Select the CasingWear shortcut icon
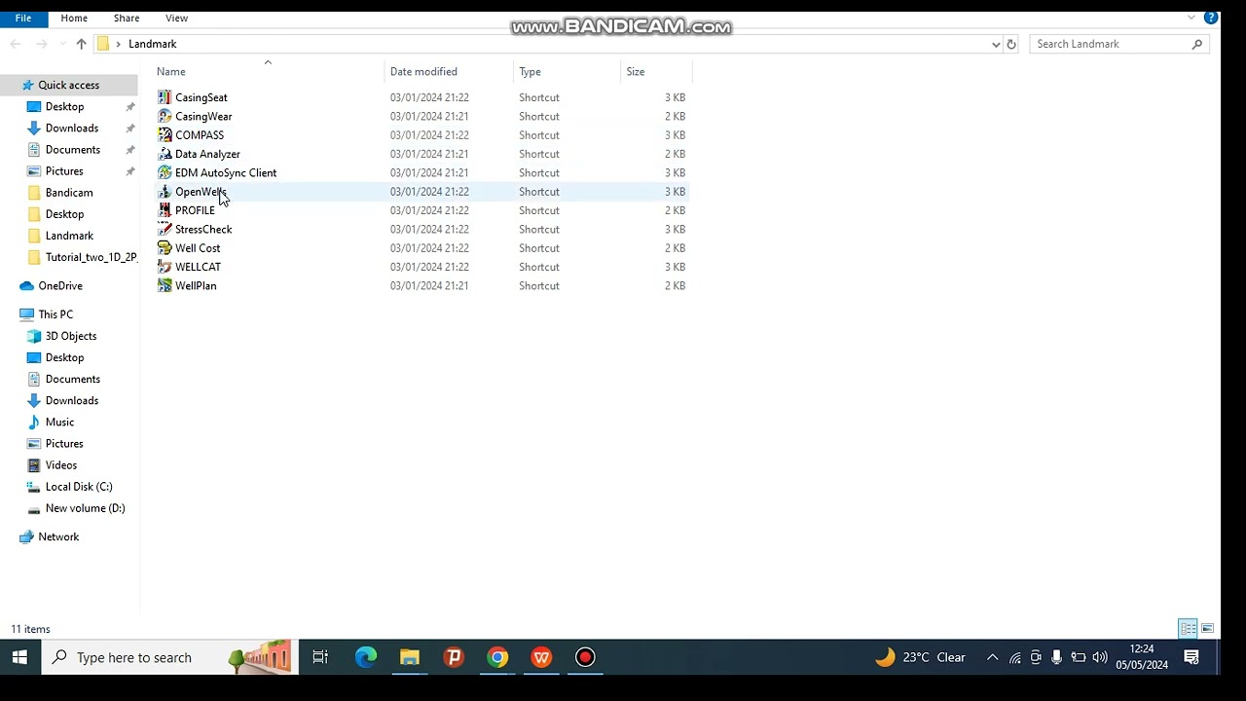 165,116
